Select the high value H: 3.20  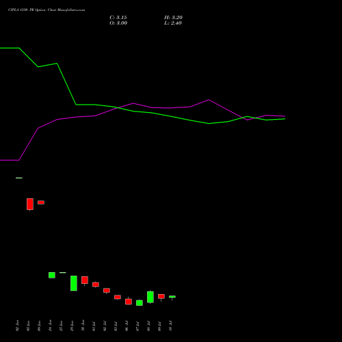point(173,18)
